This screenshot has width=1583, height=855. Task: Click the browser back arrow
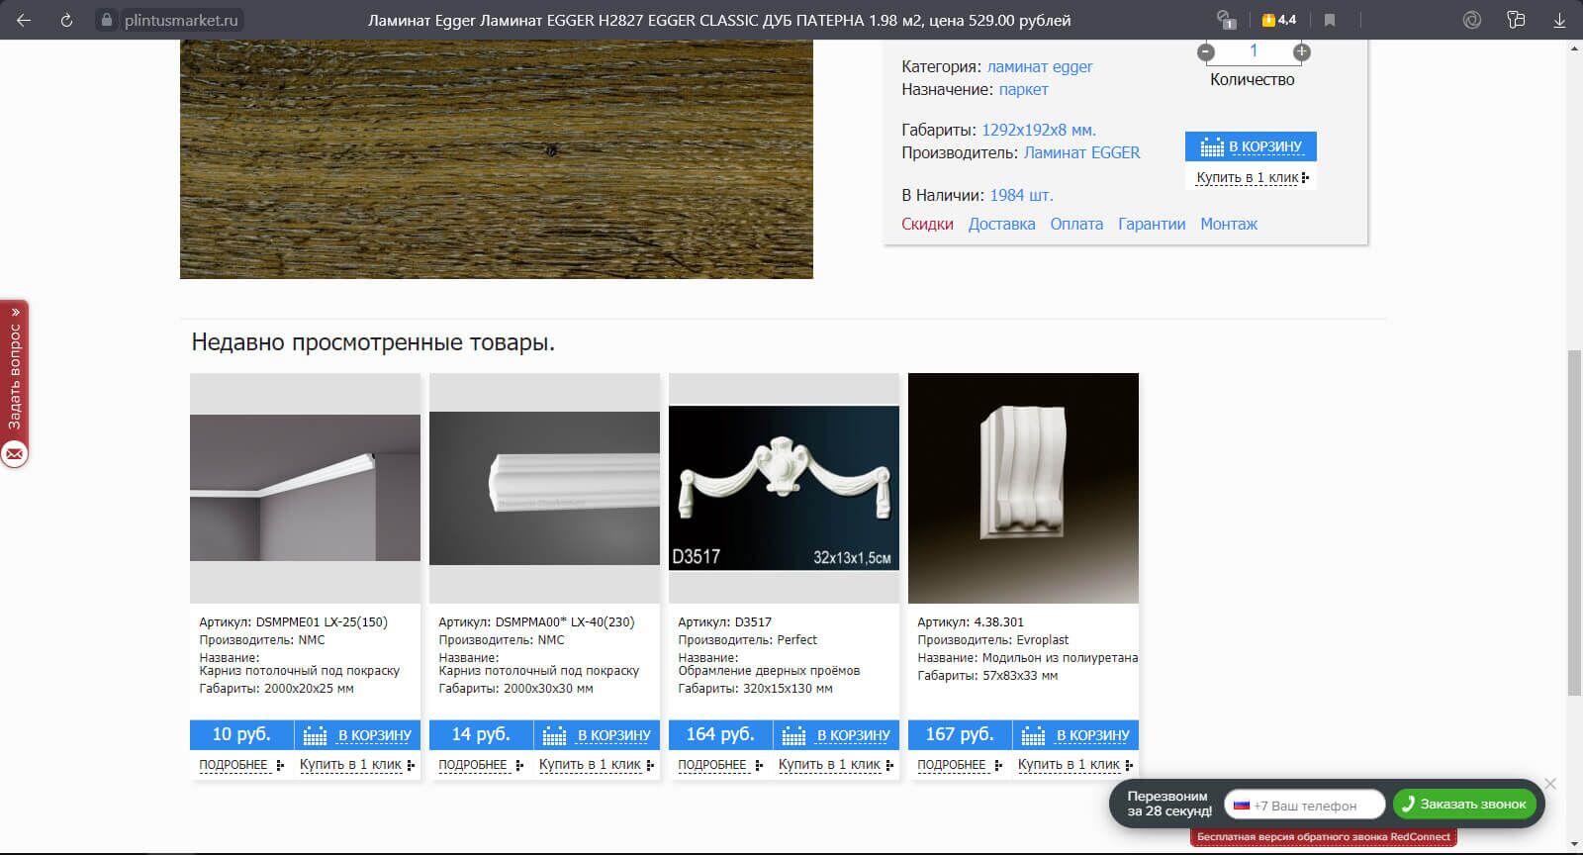click(24, 20)
